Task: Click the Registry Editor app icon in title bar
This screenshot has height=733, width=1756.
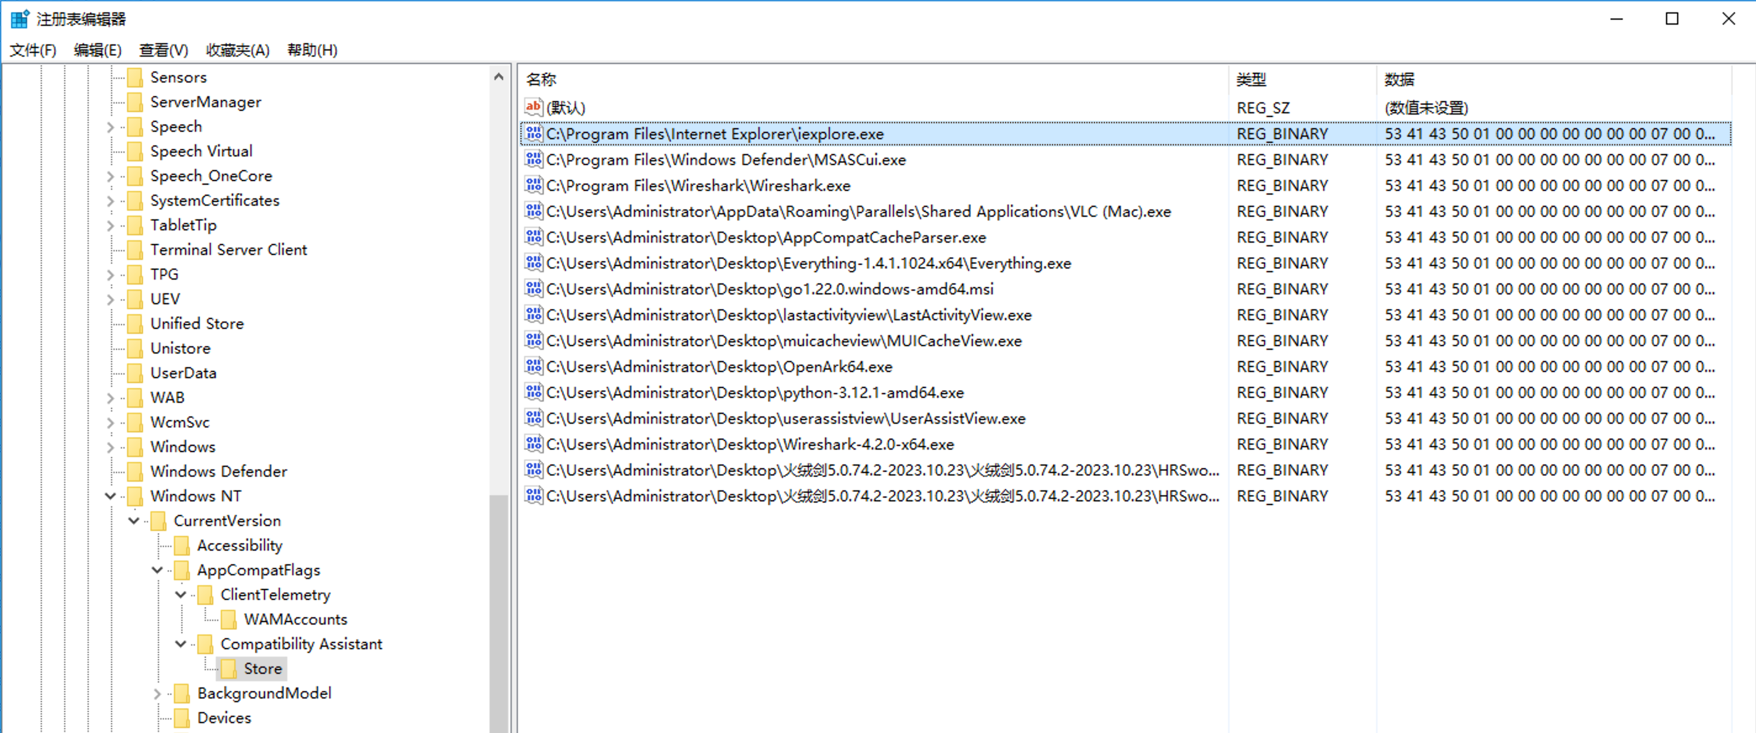Action: (20, 18)
